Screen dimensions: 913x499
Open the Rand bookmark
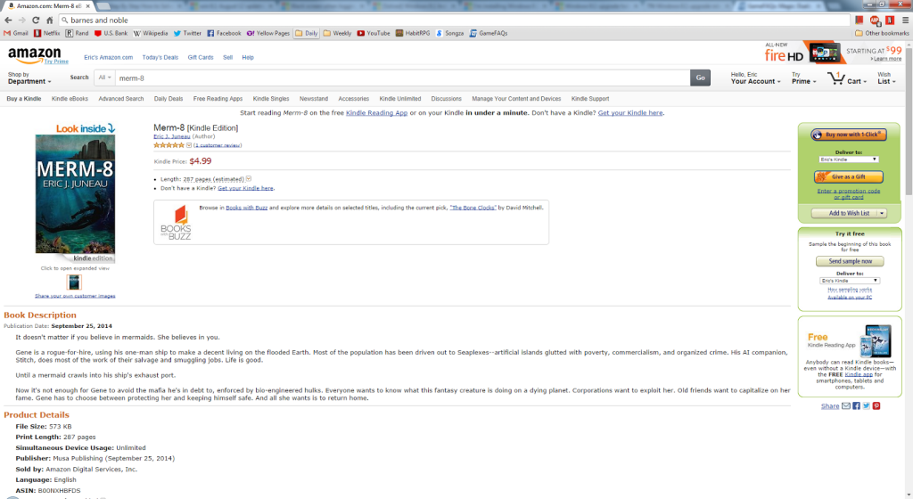tap(77, 33)
